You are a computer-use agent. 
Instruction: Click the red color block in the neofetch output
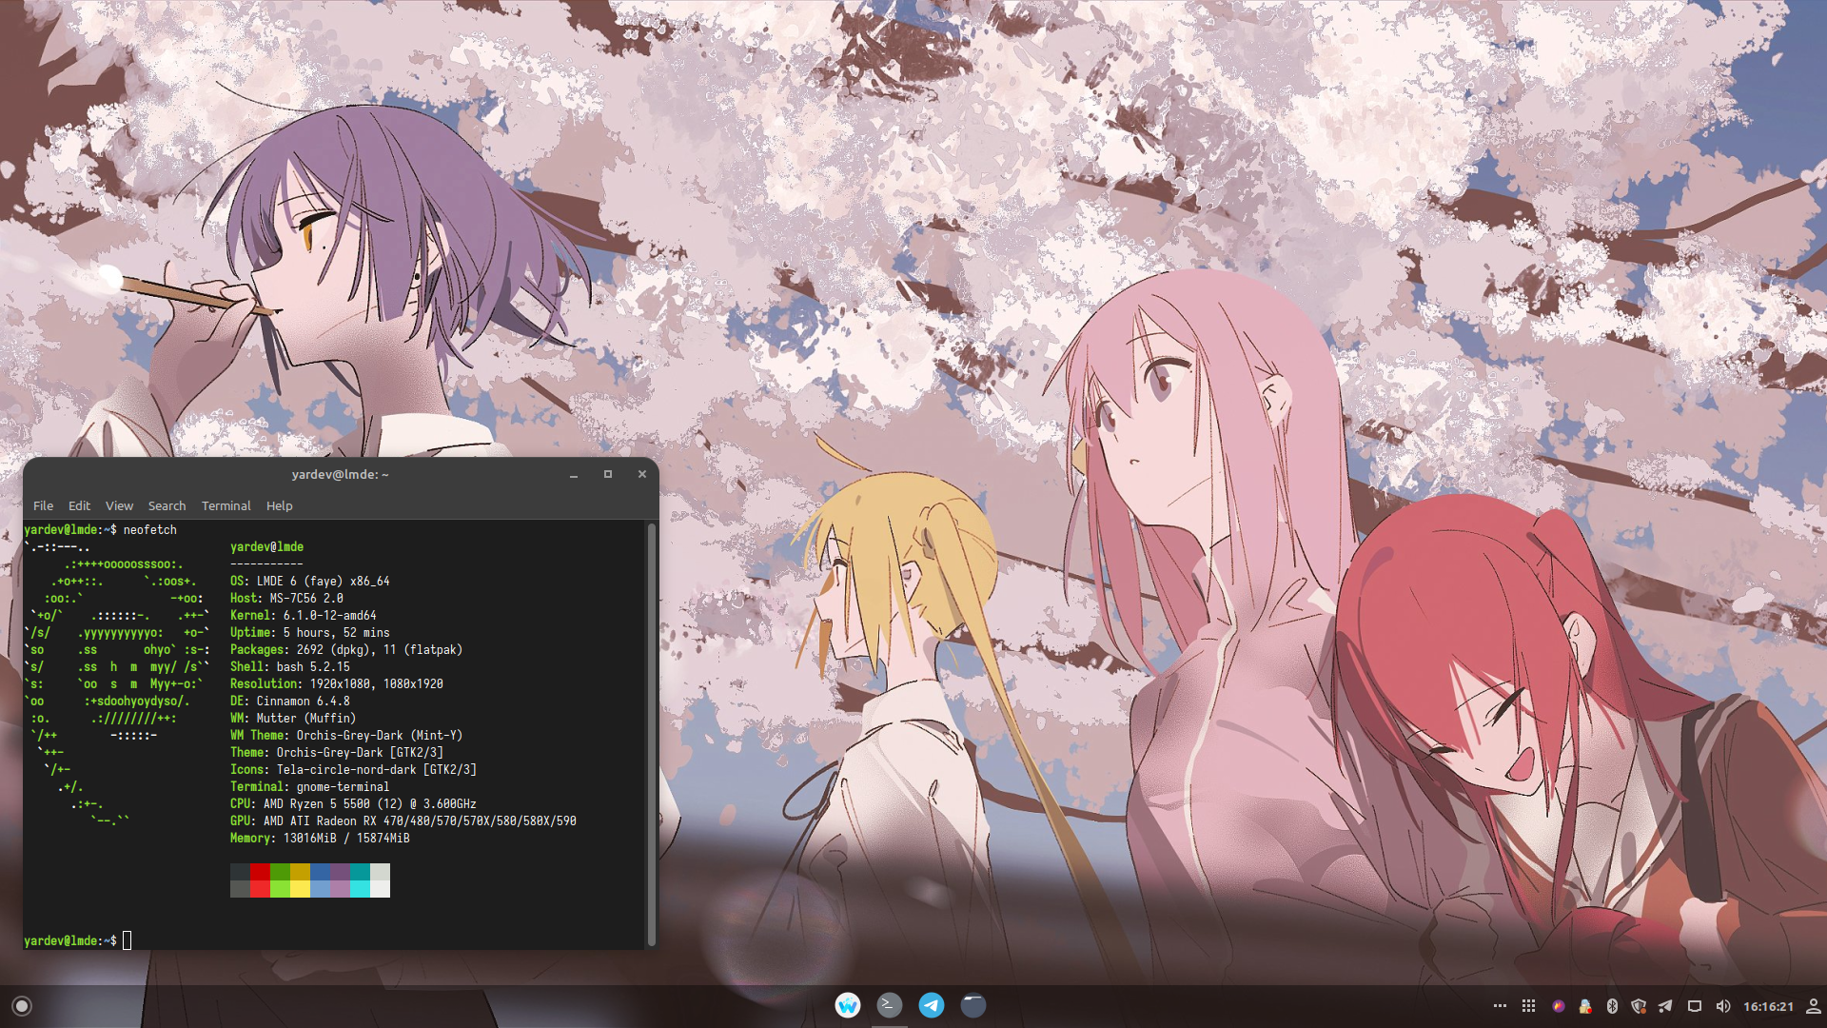(260, 872)
